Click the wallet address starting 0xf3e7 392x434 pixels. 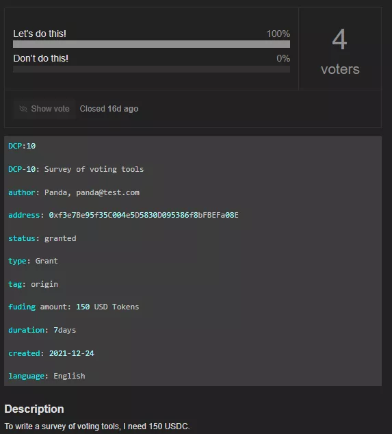click(144, 215)
